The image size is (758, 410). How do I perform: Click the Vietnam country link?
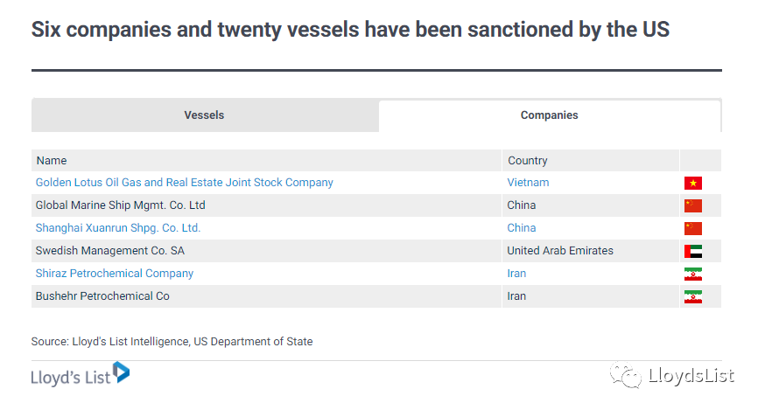528,183
